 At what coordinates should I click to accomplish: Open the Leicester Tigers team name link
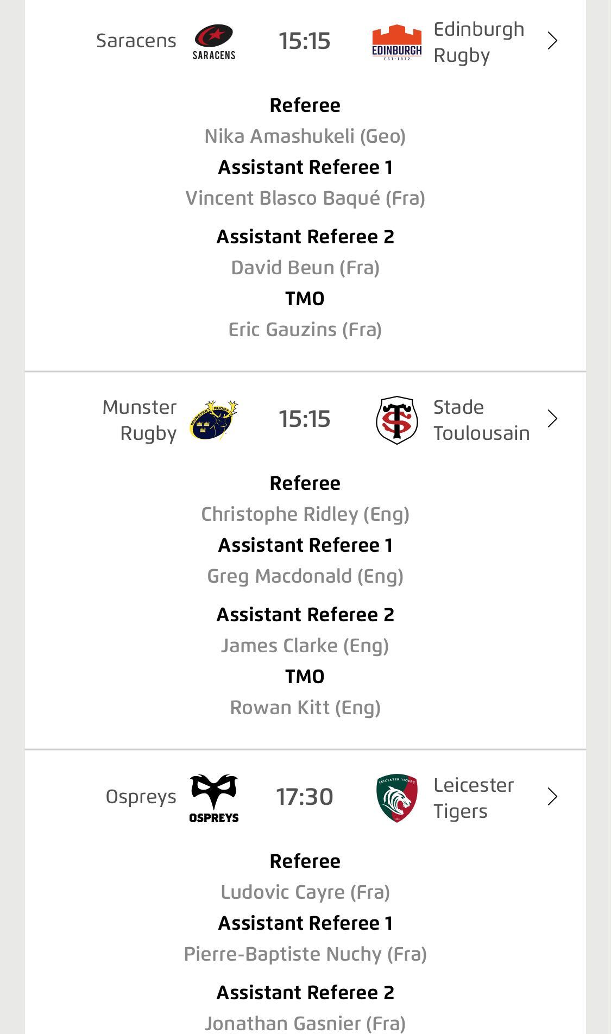pos(473,798)
